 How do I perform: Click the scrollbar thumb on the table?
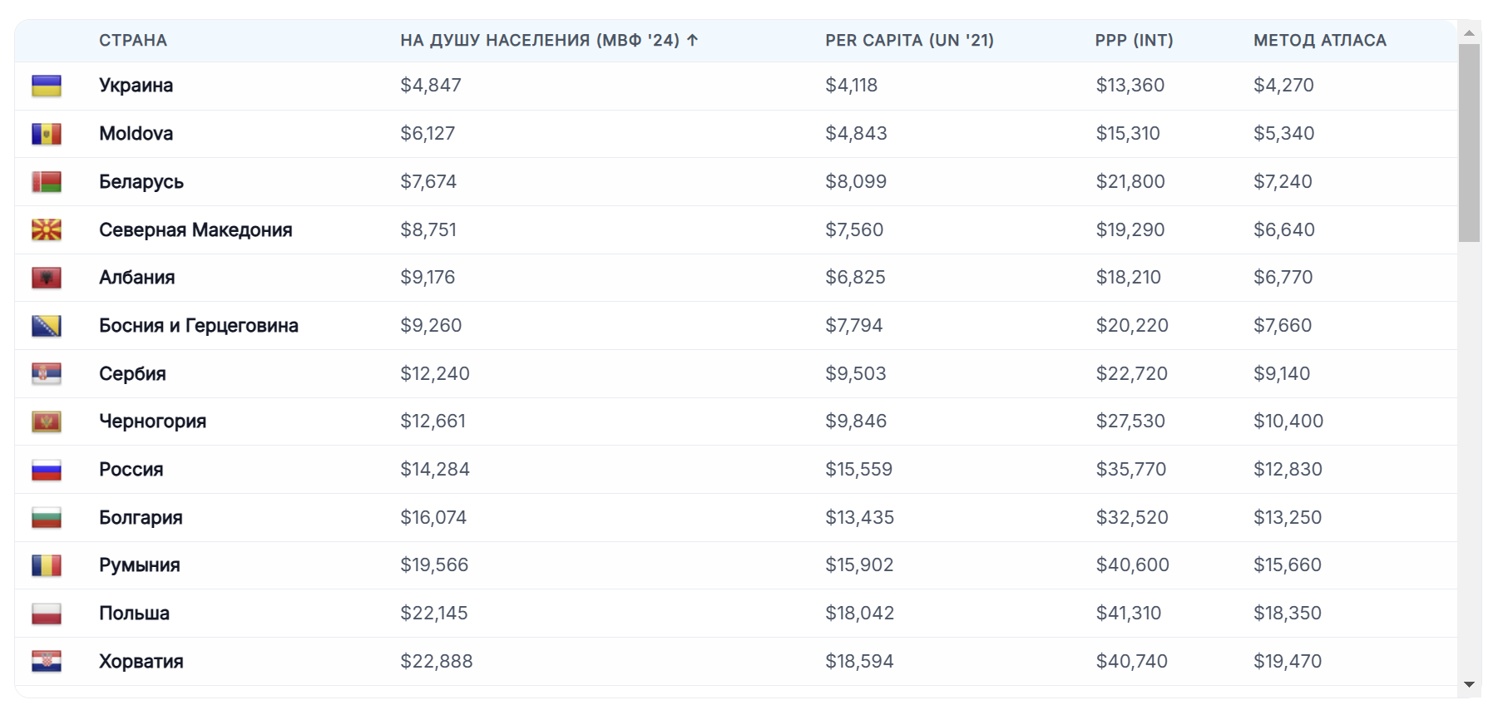(x=1469, y=143)
